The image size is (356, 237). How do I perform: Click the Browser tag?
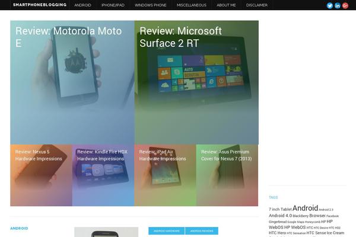[x=317, y=216]
